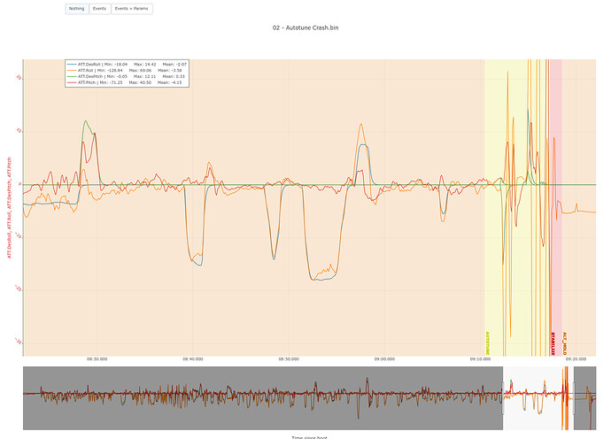The width and height of the screenshot is (611, 439).
Task: Click the zero tick on the Y-axis
Action: click(x=19, y=185)
